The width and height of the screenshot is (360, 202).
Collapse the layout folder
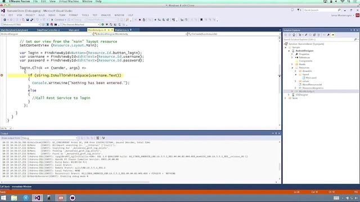296,75
